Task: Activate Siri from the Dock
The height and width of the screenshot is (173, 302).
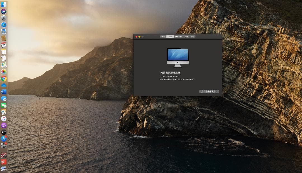Action: (4, 11)
